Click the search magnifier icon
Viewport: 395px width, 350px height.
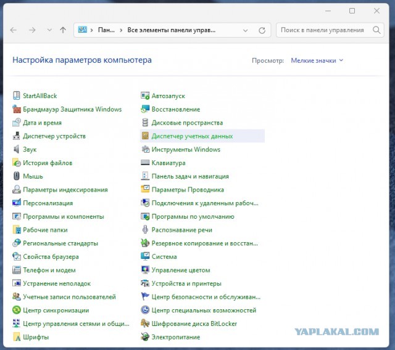click(376, 30)
